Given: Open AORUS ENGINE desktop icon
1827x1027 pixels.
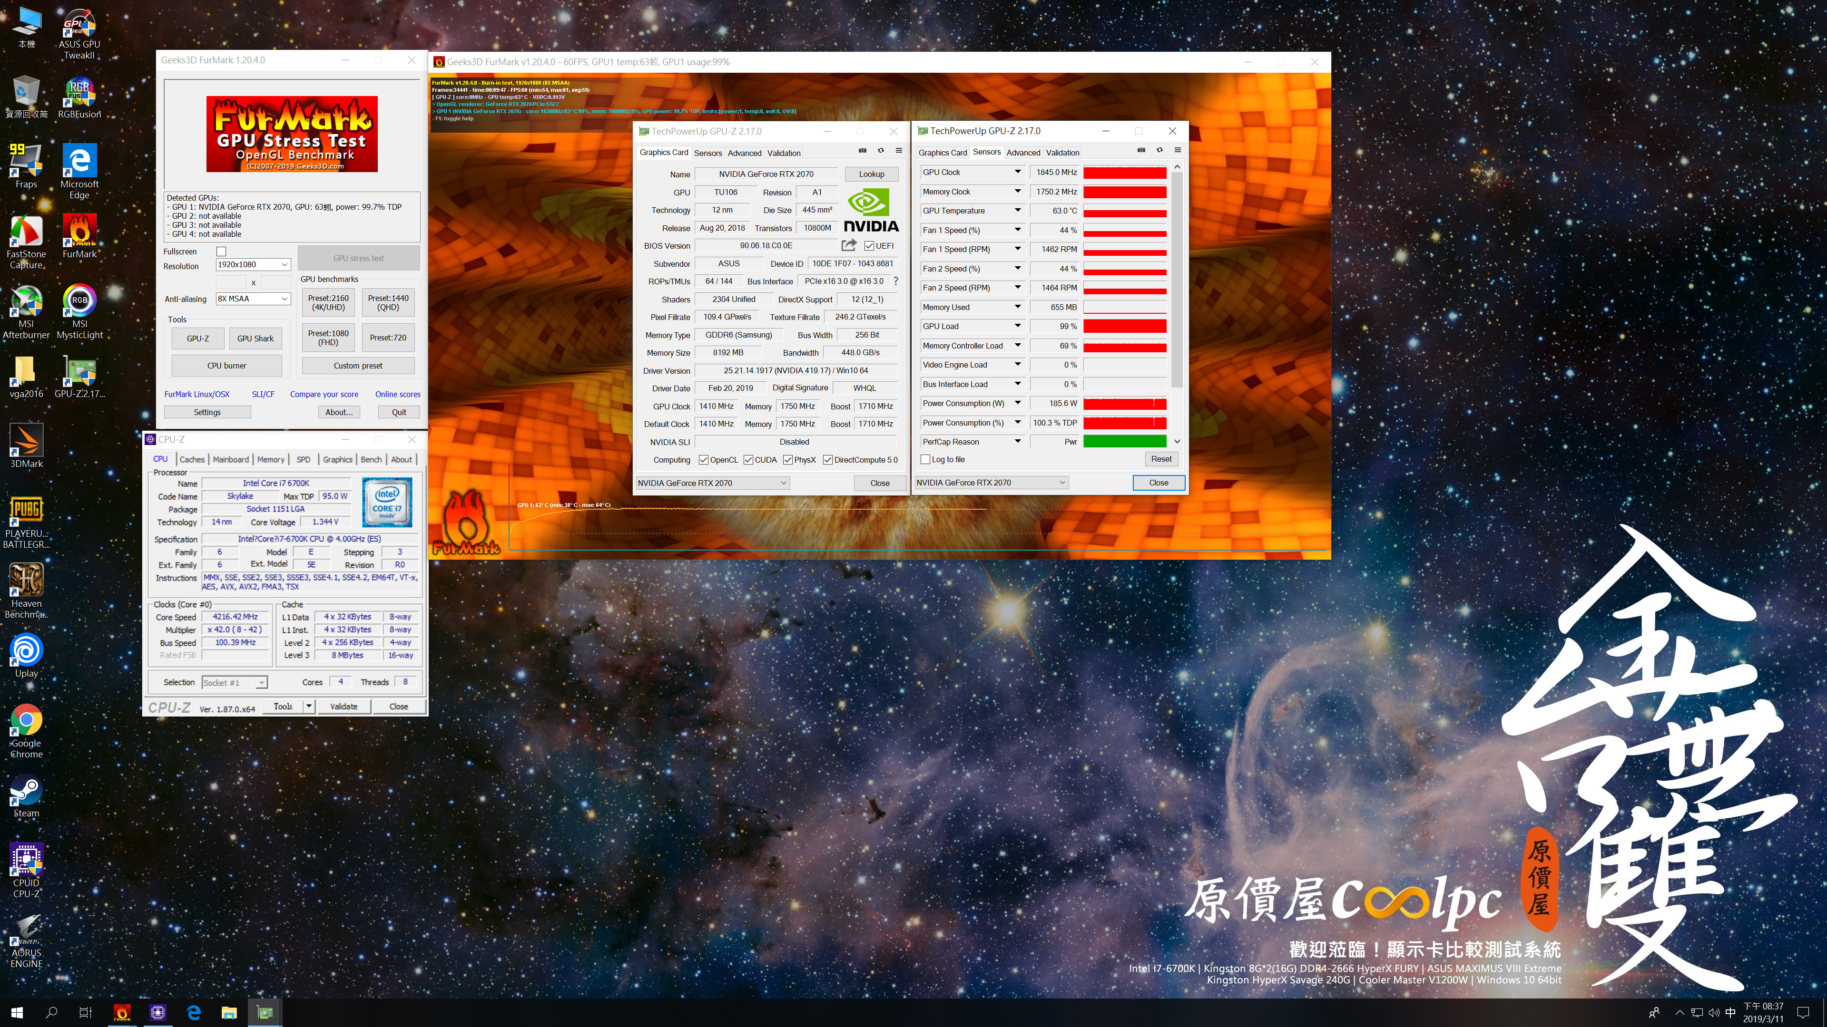Looking at the screenshot, I should 26,941.
